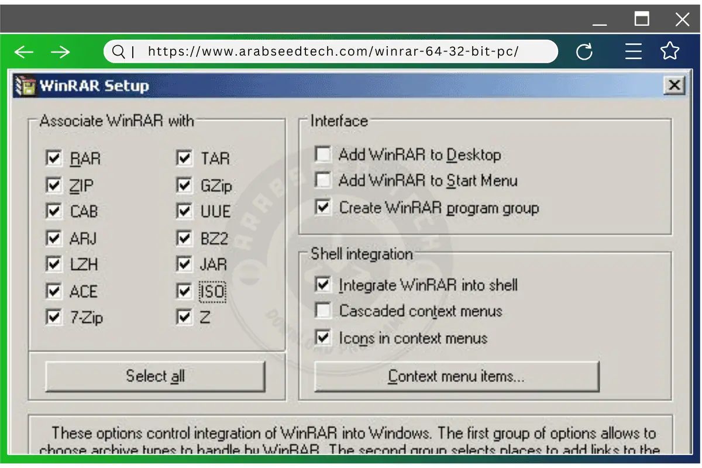Disable Icons in context menus
The width and height of the screenshot is (702, 468).
click(x=323, y=337)
